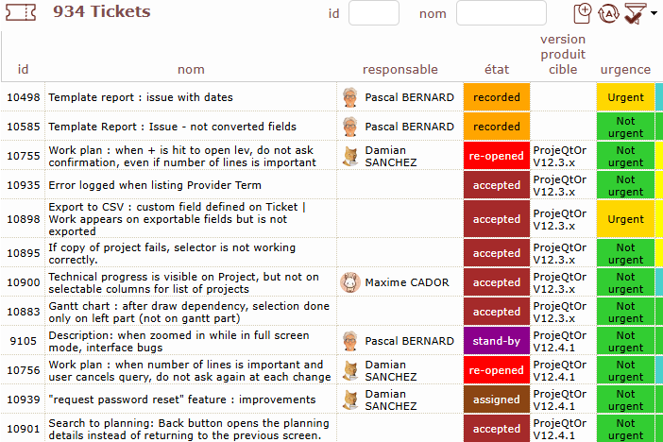Sort the list by the id column header
Viewport: 663px width, 442px height.
click(23, 69)
